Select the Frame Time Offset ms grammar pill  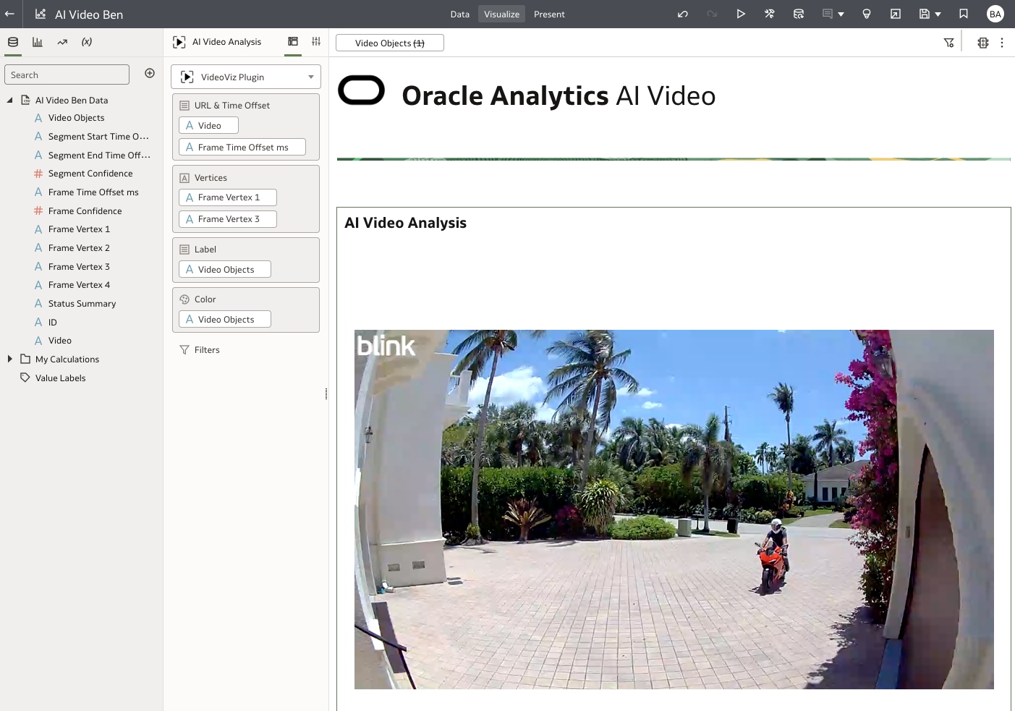[x=242, y=148]
